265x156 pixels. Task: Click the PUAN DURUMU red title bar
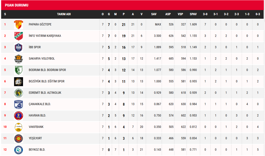(132, 5)
